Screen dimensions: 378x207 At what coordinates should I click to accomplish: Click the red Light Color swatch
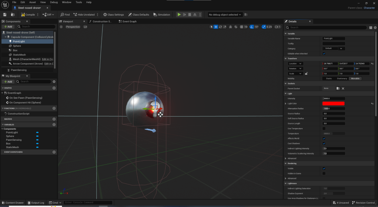(x=333, y=104)
